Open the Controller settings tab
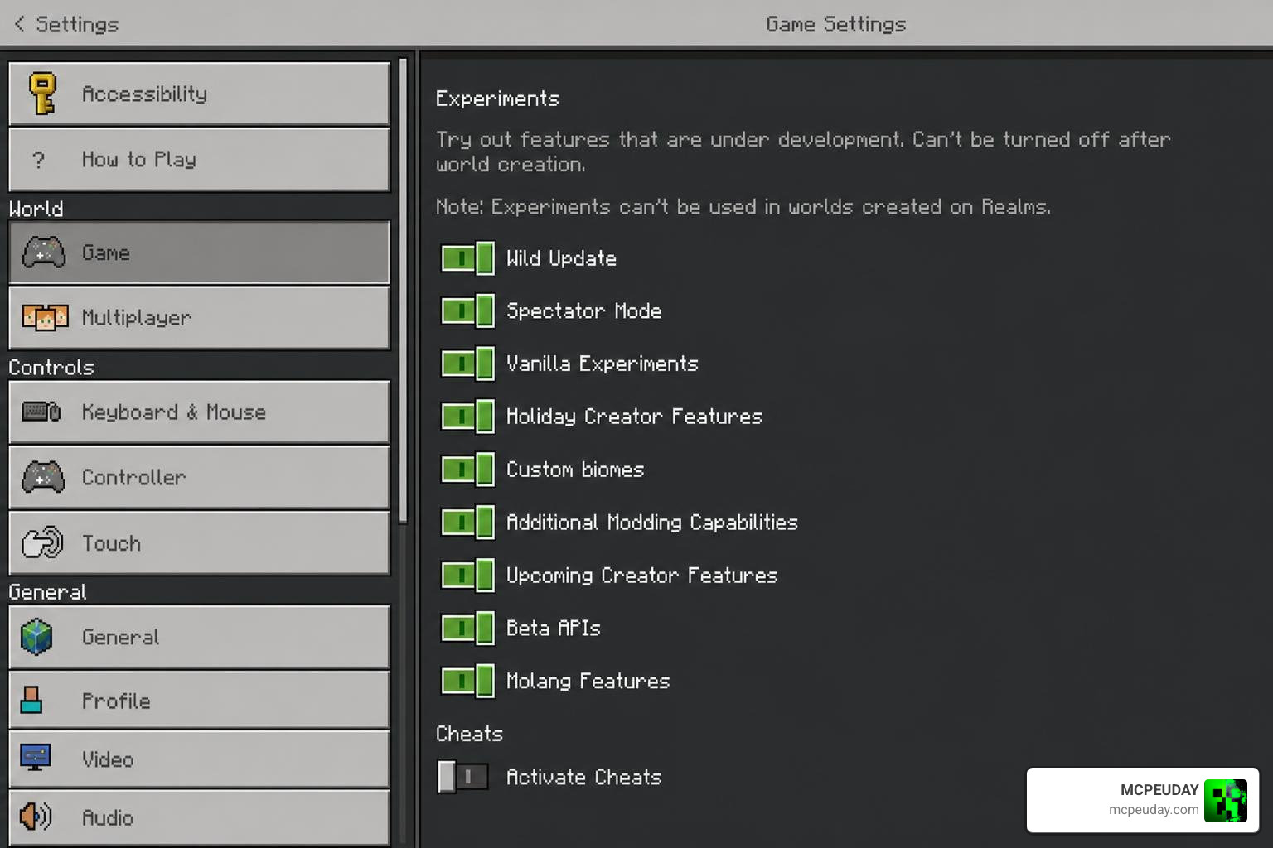Viewport: 1273px width, 848px height. pos(199,478)
